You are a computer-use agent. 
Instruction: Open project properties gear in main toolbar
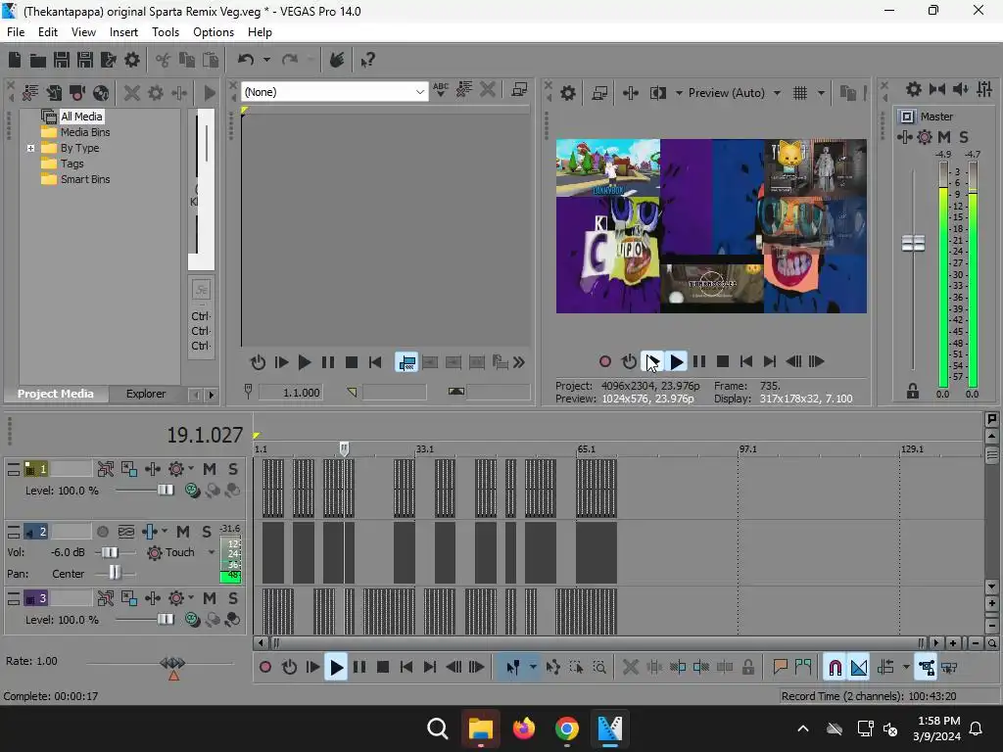click(x=132, y=60)
